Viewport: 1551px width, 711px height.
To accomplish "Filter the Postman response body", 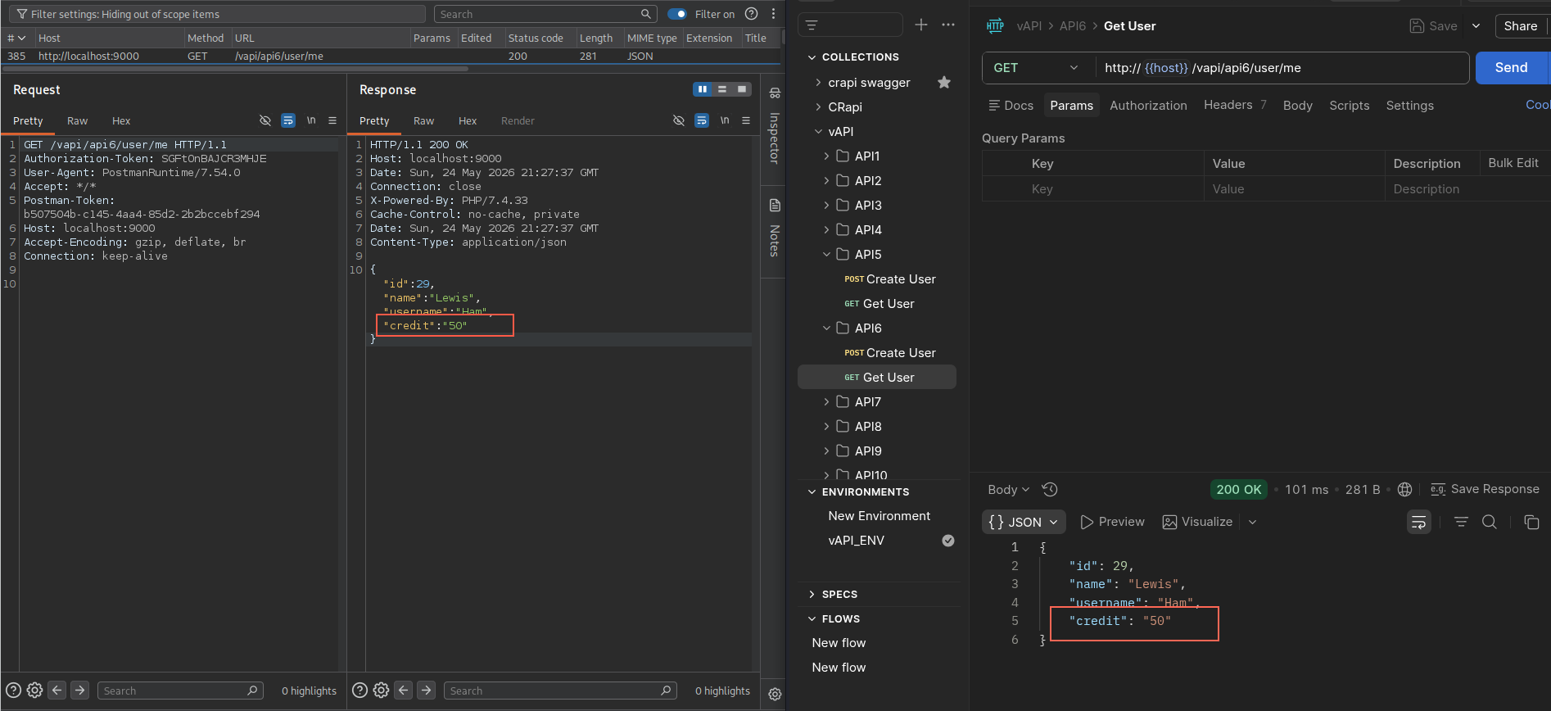I will click(1461, 522).
